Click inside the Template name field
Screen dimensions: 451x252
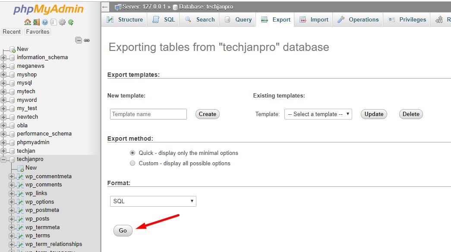[148, 114]
